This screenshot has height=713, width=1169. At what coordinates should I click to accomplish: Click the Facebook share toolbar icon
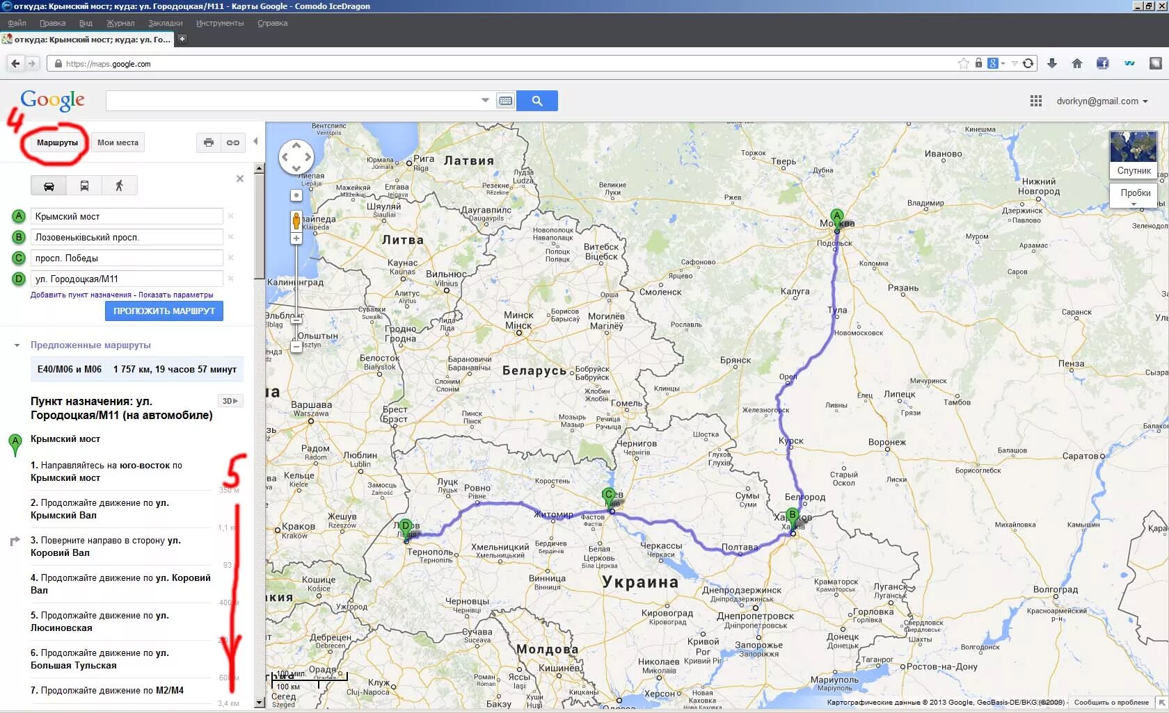[x=1103, y=63]
